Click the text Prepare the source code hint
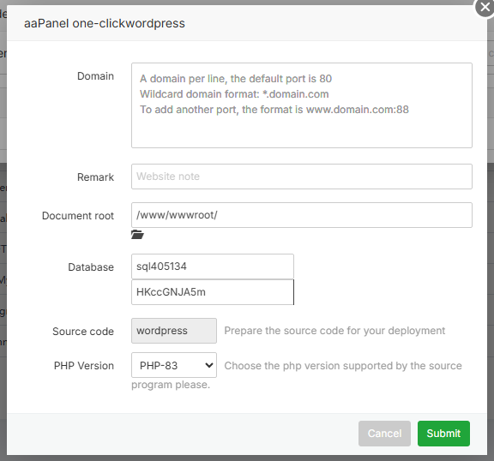Viewport: 494px width, 461px height. 334,331
